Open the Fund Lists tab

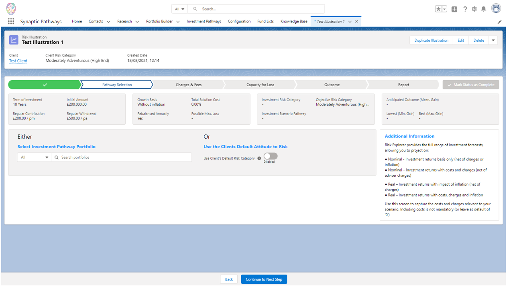click(265, 22)
